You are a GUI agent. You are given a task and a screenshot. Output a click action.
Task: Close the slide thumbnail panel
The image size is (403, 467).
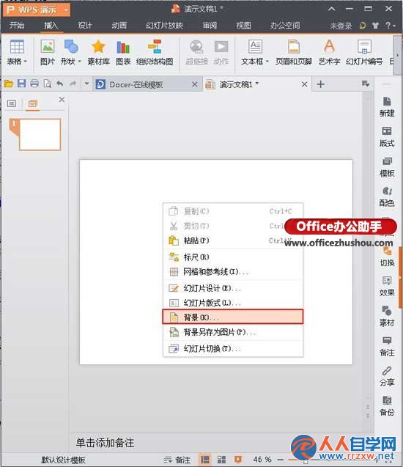coord(62,100)
